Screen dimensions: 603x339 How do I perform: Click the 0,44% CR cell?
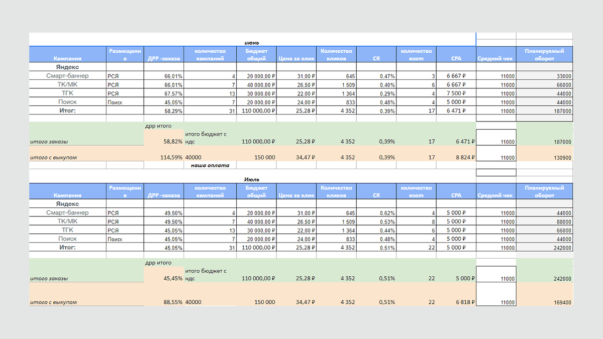tap(376, 230)
